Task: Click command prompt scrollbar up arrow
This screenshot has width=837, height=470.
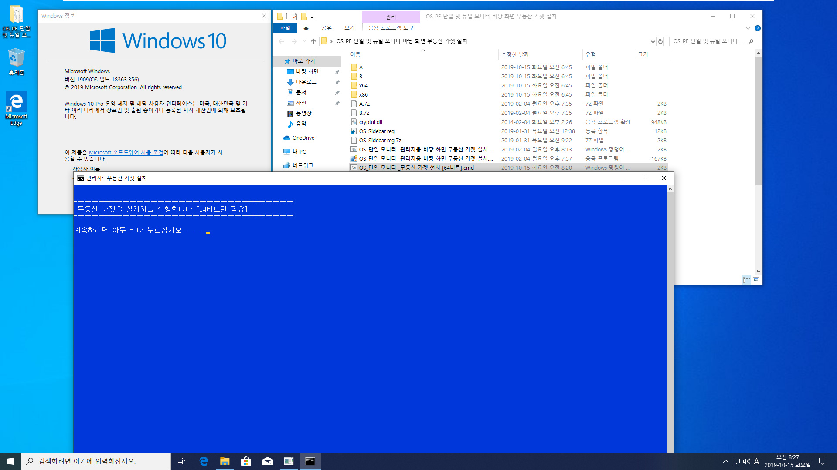Action: click(x=670, y=189)
